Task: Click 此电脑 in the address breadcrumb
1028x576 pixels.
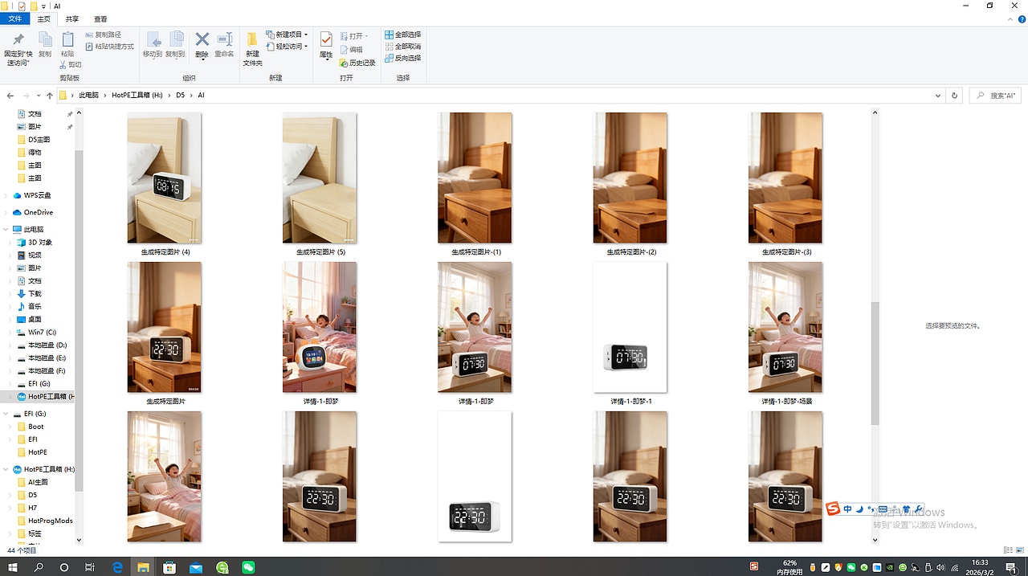Action: (89, 96)
